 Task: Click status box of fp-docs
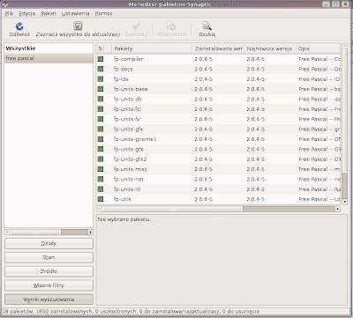click(101, 69)
